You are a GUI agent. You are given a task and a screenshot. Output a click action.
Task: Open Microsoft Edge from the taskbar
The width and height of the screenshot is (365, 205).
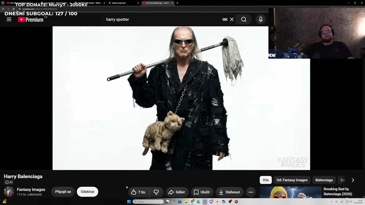tap(199, 202)
